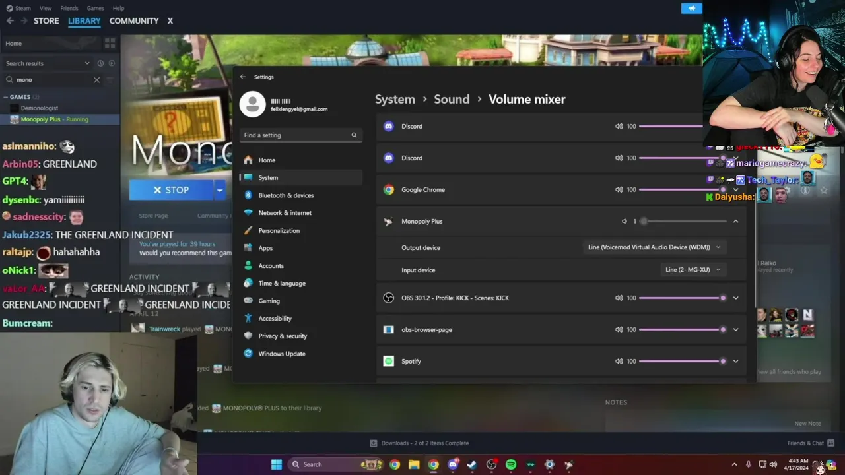Click the microphone icon in the system tray
Viewport: 845px width, 475px height.
[x=749, y=464]
